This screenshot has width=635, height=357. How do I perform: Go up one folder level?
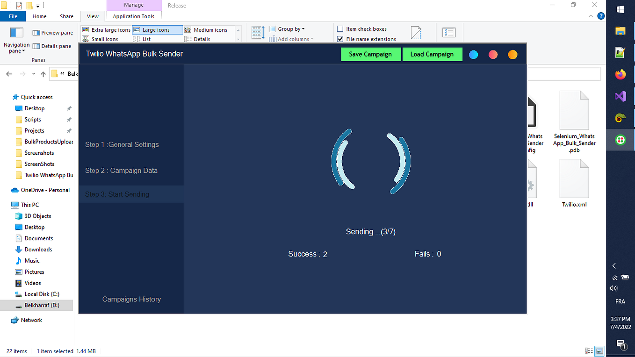[43, 74]
